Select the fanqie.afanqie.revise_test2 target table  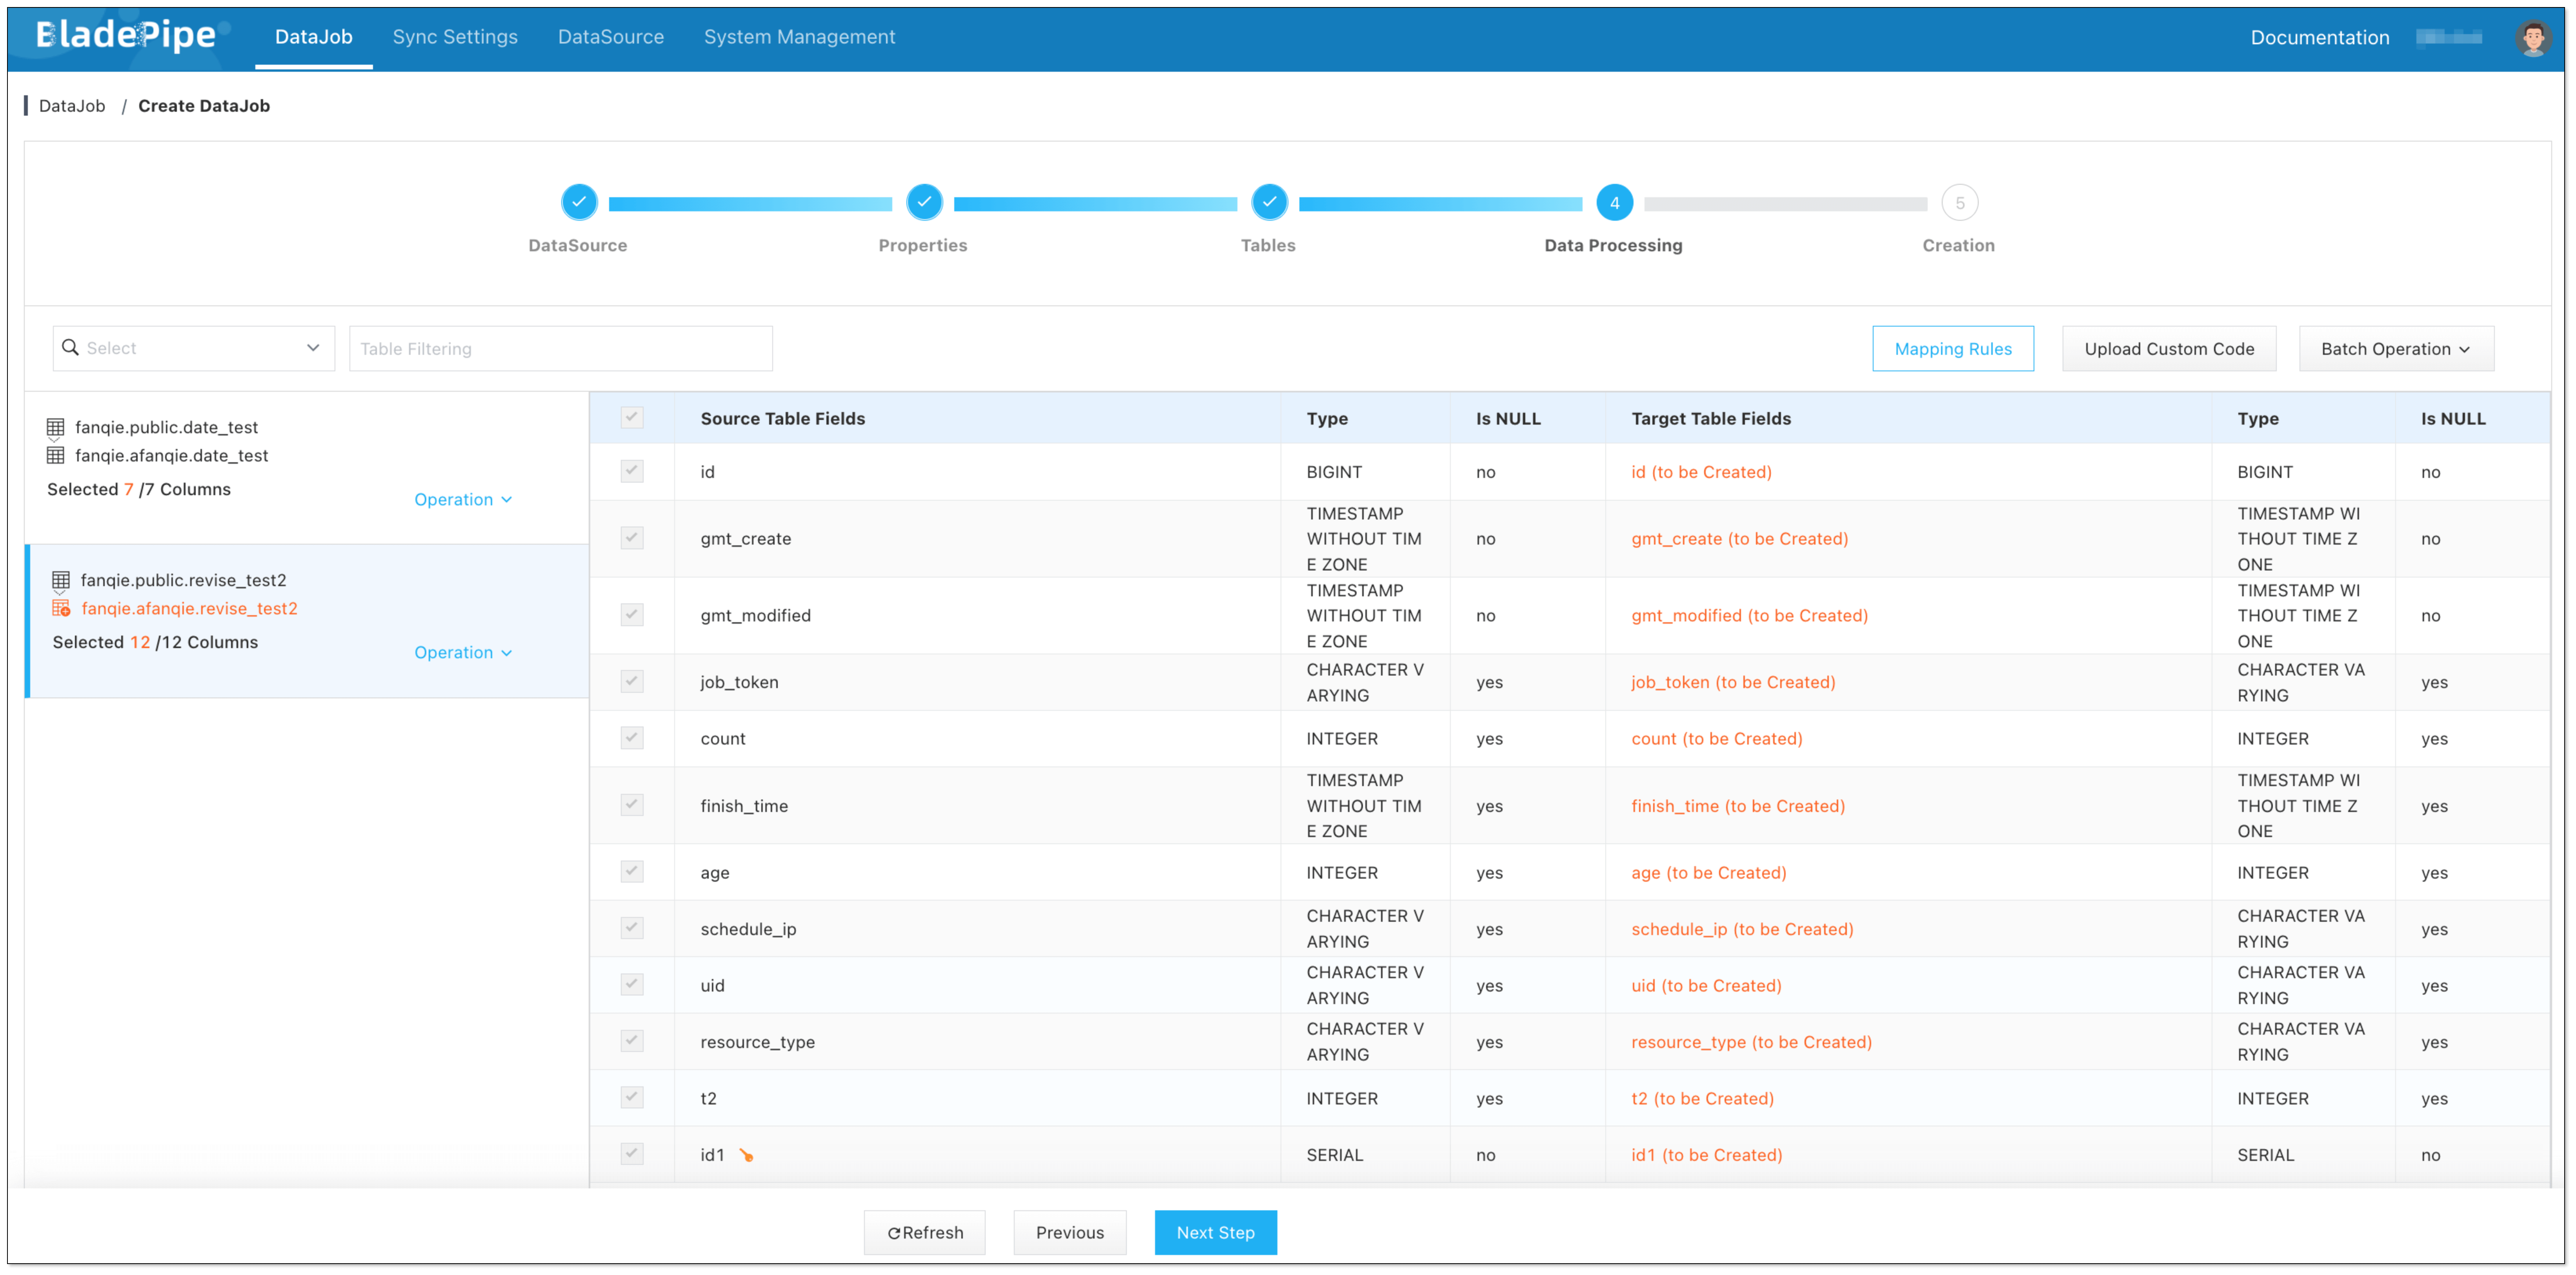(189, 608)
